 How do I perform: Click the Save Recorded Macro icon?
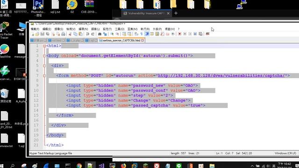(200, 34)
